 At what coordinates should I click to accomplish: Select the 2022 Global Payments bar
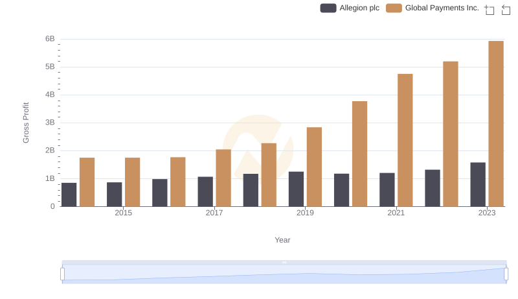click(x=450, y=134)
